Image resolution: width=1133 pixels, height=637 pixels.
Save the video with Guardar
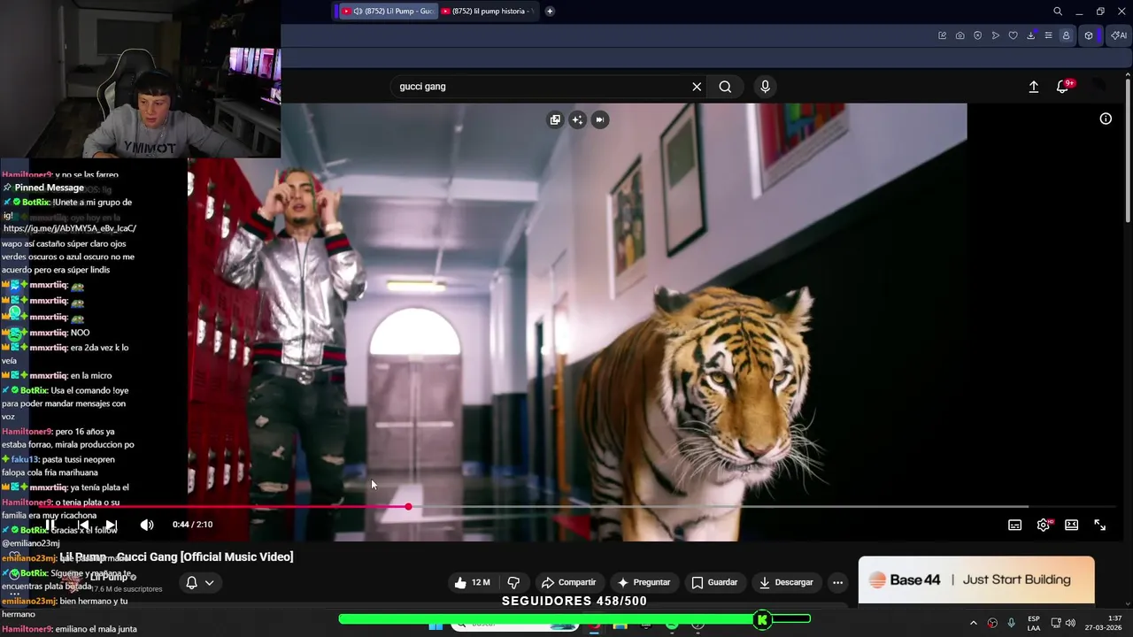click(714, 582)
